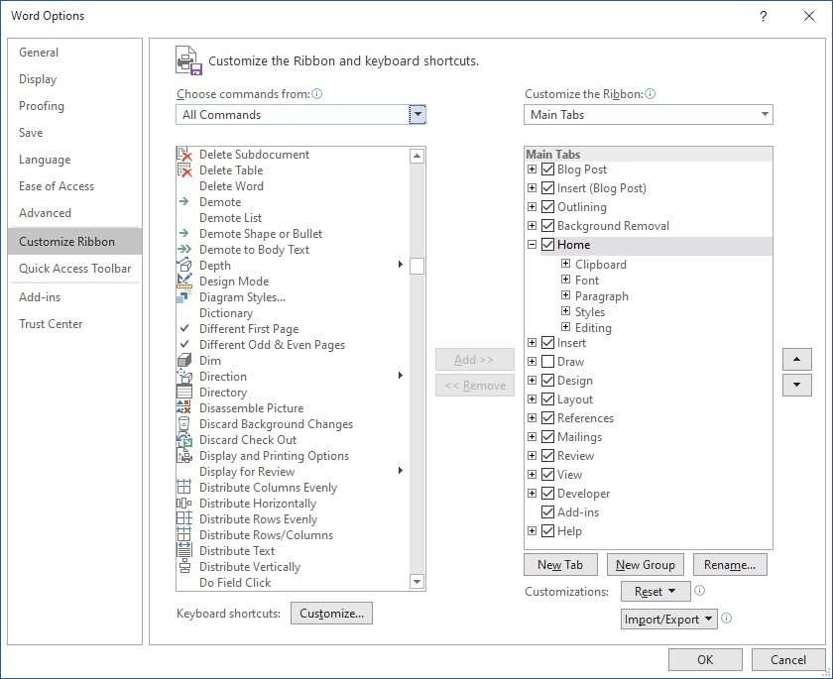Click the Demote Shape or Bullet icon

pos(183,234)
